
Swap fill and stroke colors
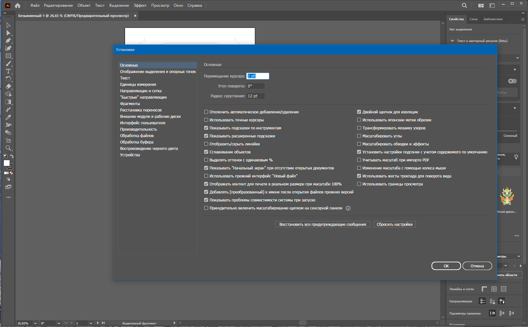(x=12, y=156)
